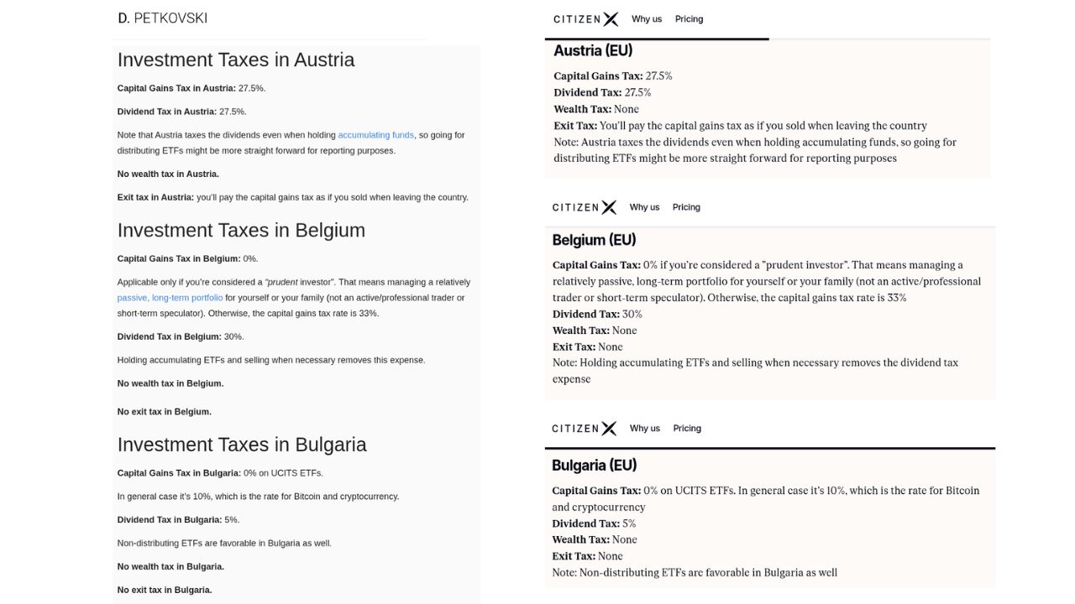Viewport: 1075px width, 604px height.
Task: Click the 'Austria (EU)' heading
Action: click(x=593, y=50)
